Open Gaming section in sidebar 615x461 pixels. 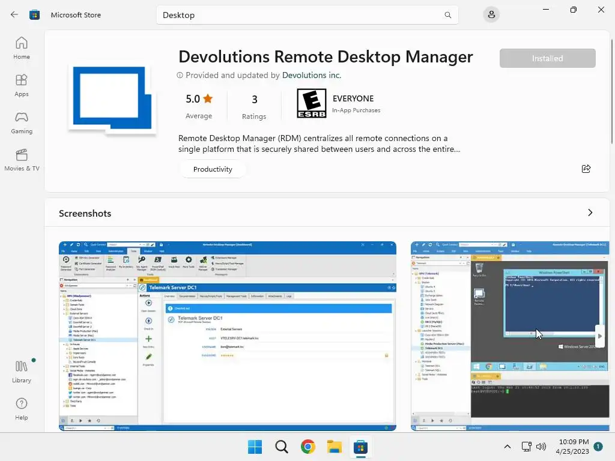tap(22, 122)
